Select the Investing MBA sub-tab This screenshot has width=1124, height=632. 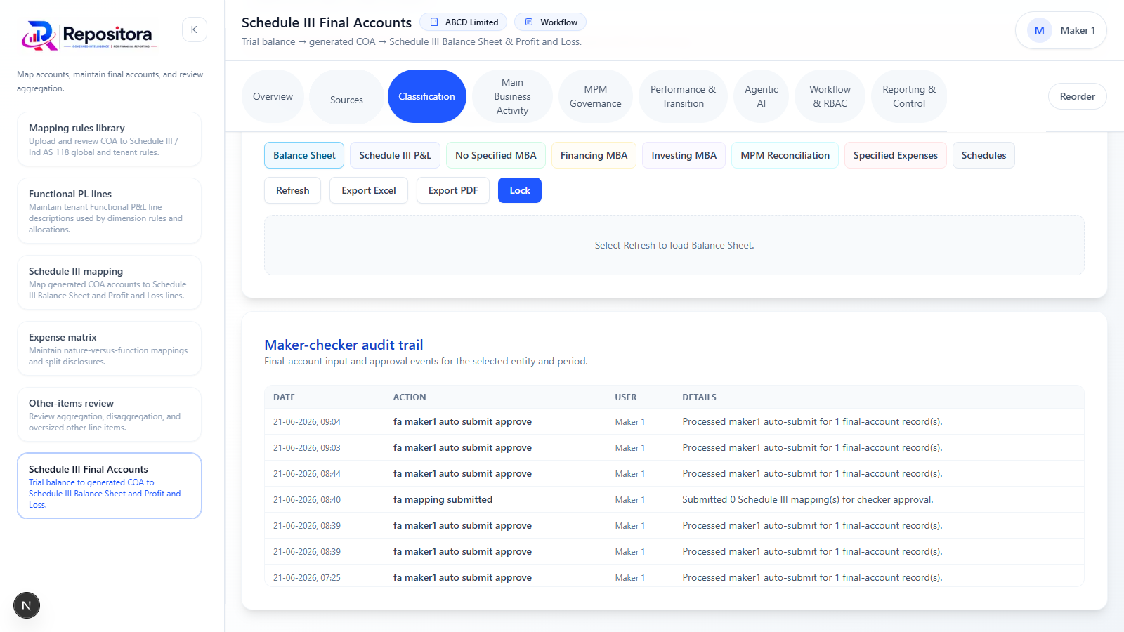[x=684, y=155]
